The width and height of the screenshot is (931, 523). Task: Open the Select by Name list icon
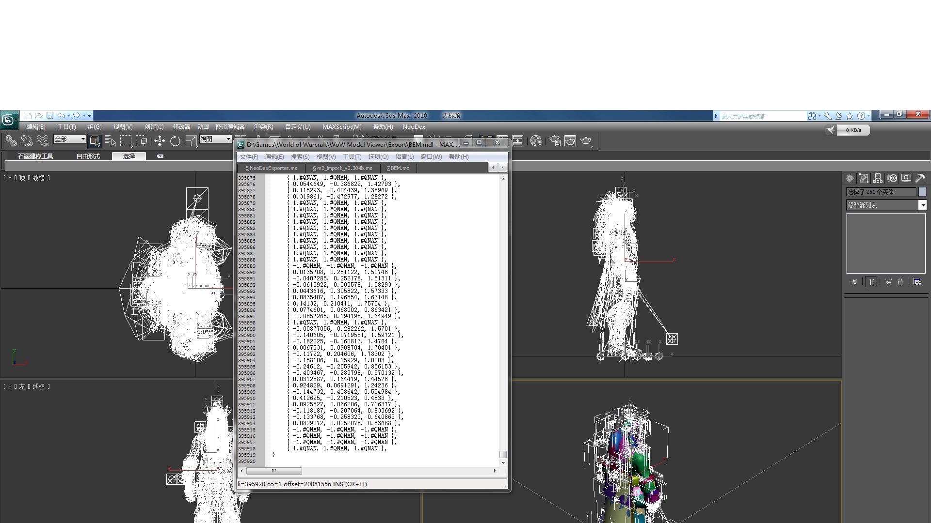pos(111,141)
